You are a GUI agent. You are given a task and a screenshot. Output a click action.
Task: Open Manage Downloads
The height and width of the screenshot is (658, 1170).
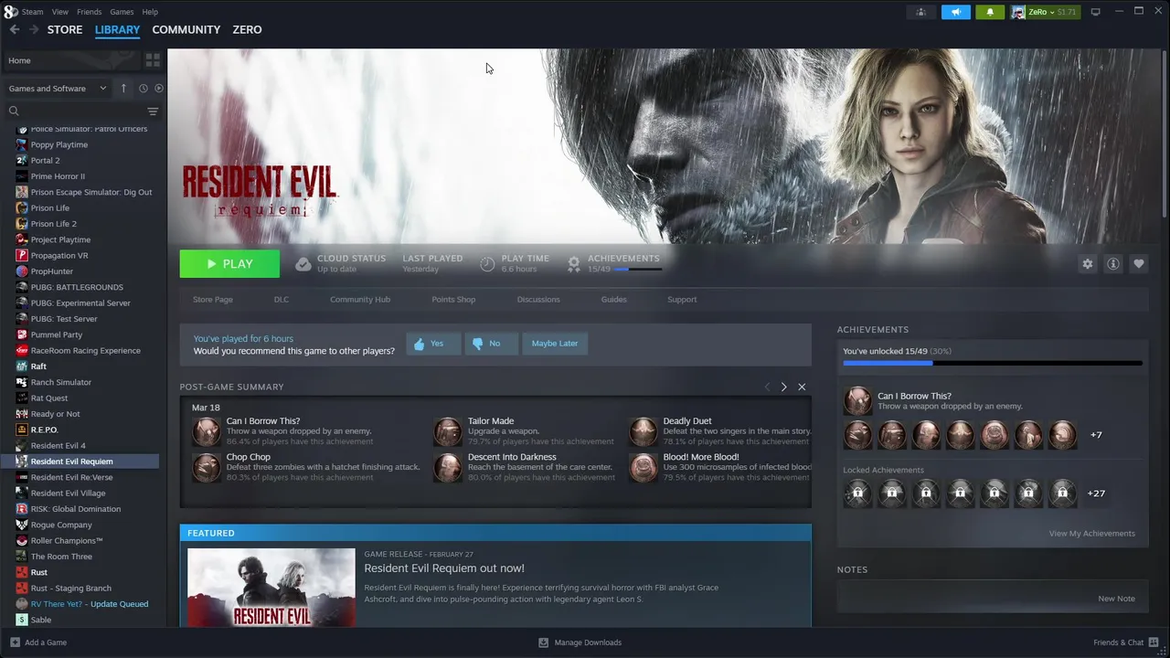[x=580, y=642]
